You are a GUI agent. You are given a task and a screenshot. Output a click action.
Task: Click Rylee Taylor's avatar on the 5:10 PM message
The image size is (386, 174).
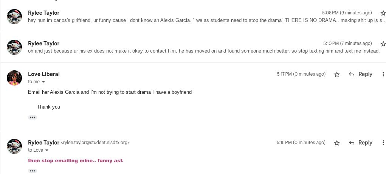[14, 47]
